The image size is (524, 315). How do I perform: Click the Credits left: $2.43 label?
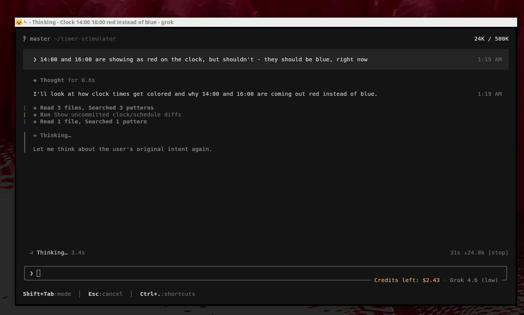[407, 280]
